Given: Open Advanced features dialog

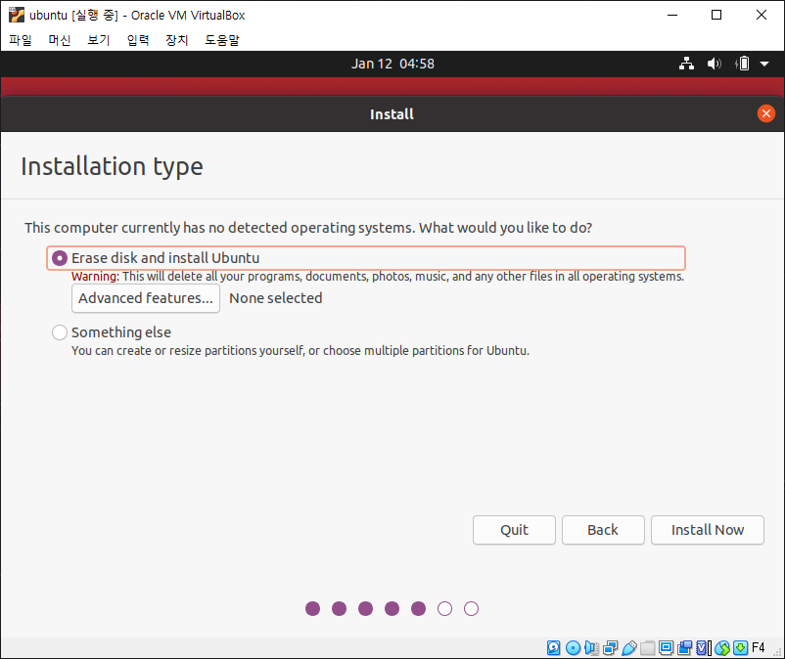Looking at the screenshot, I should tap(146, 298).
